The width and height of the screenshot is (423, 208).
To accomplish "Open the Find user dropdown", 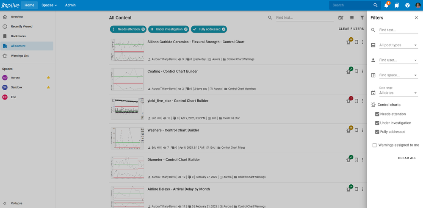I will coord(398,60).
